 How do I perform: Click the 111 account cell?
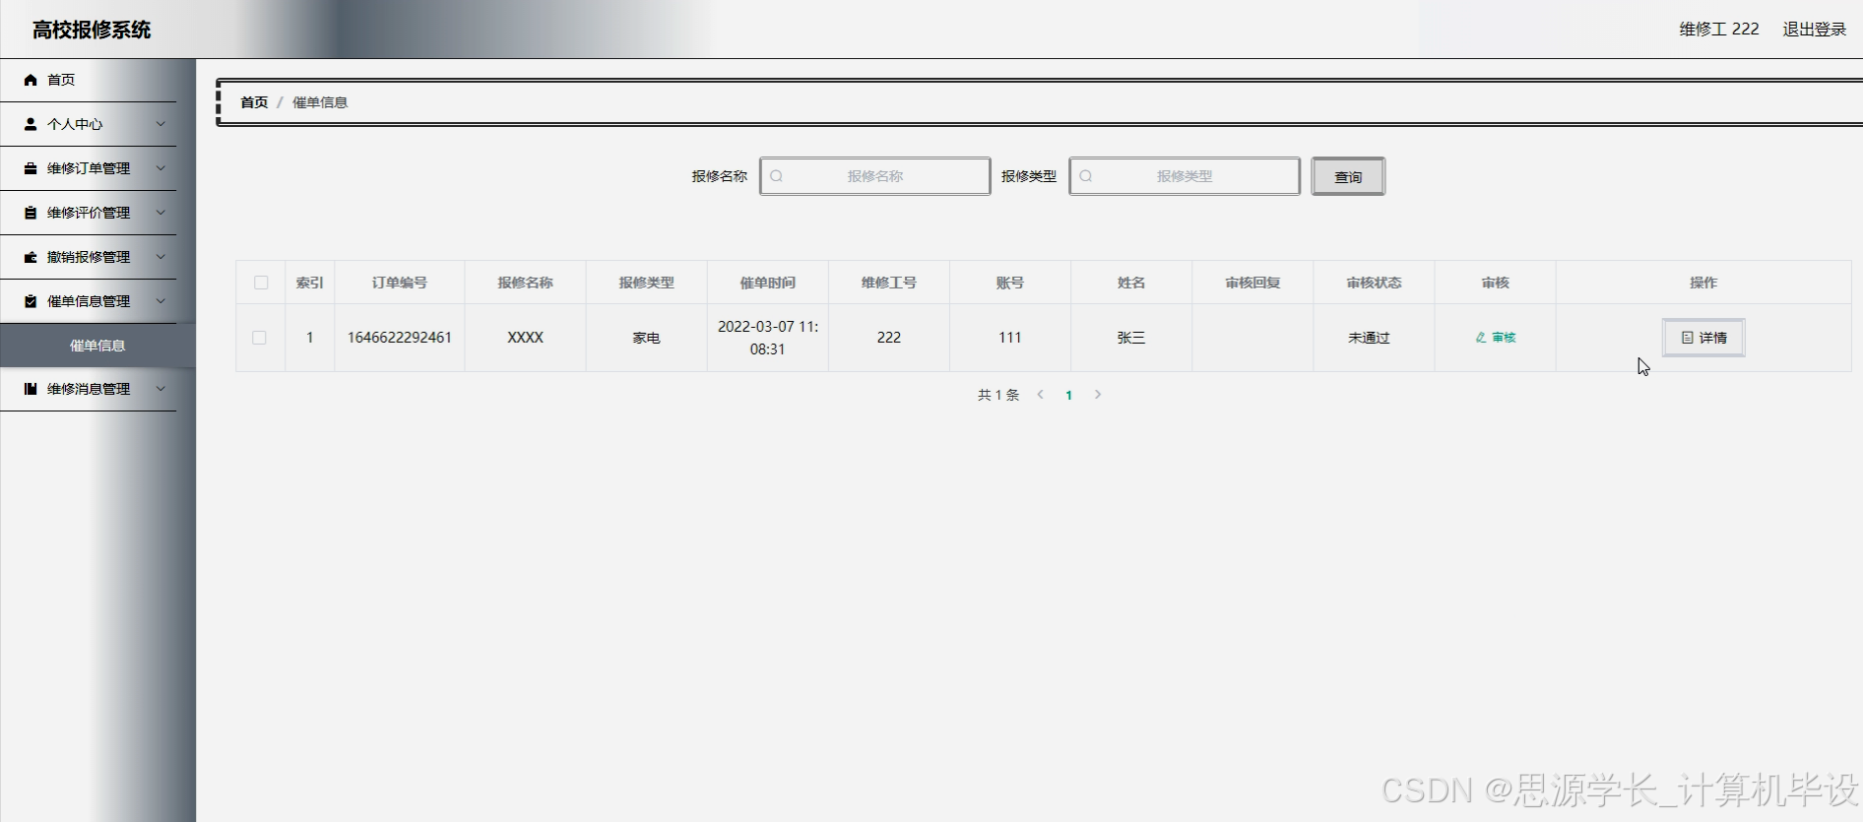point(1010,338)
